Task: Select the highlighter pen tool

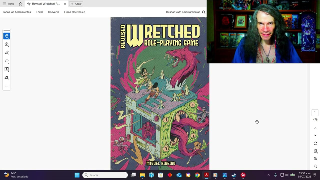Action: coord(7,52)
